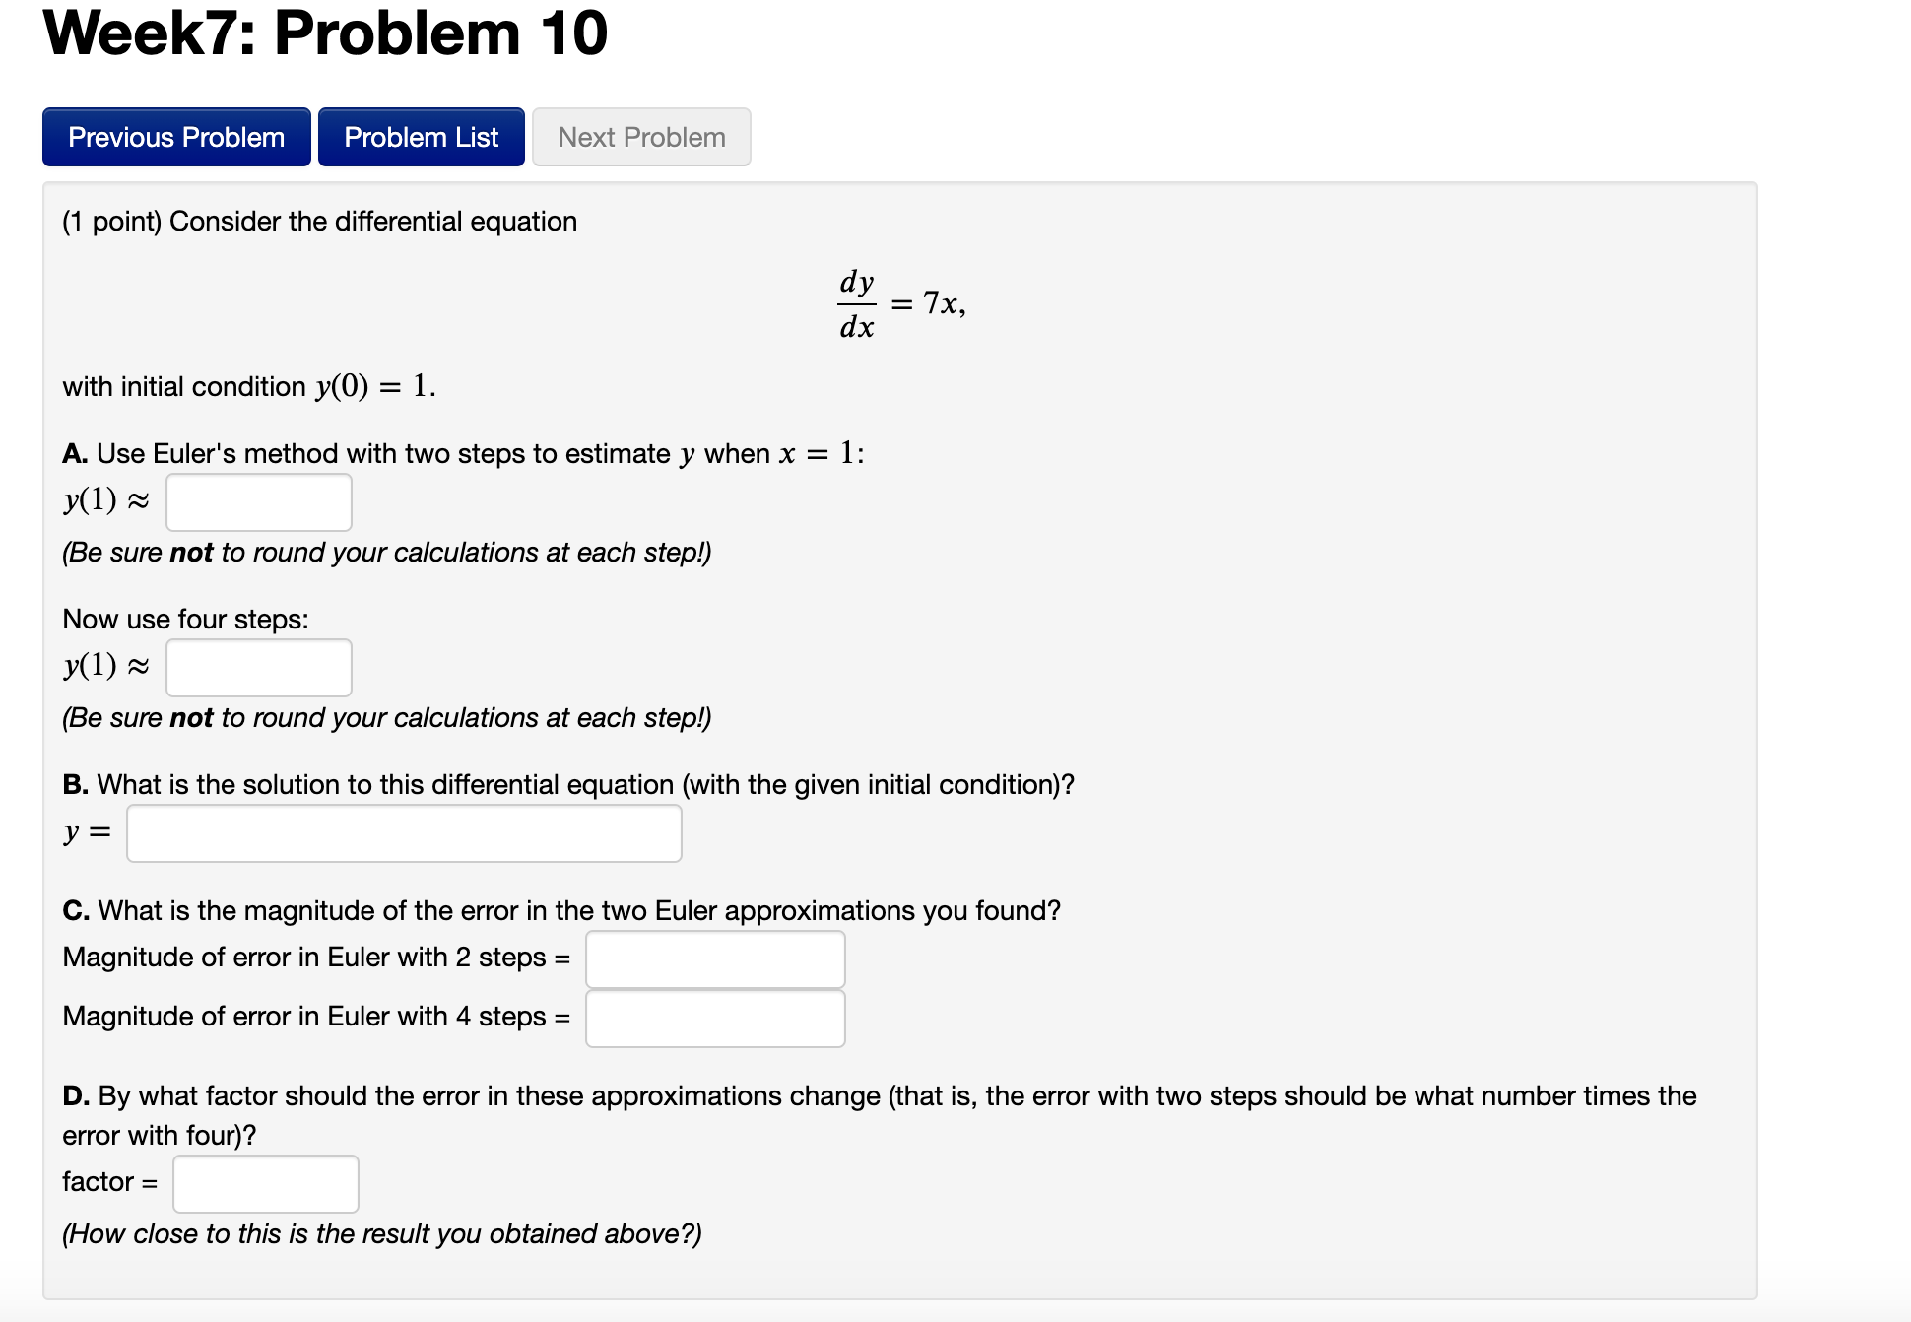Select the factor input field in part D
This screenshot has height=1322, width=1911.
click(x=264, y=1182)
